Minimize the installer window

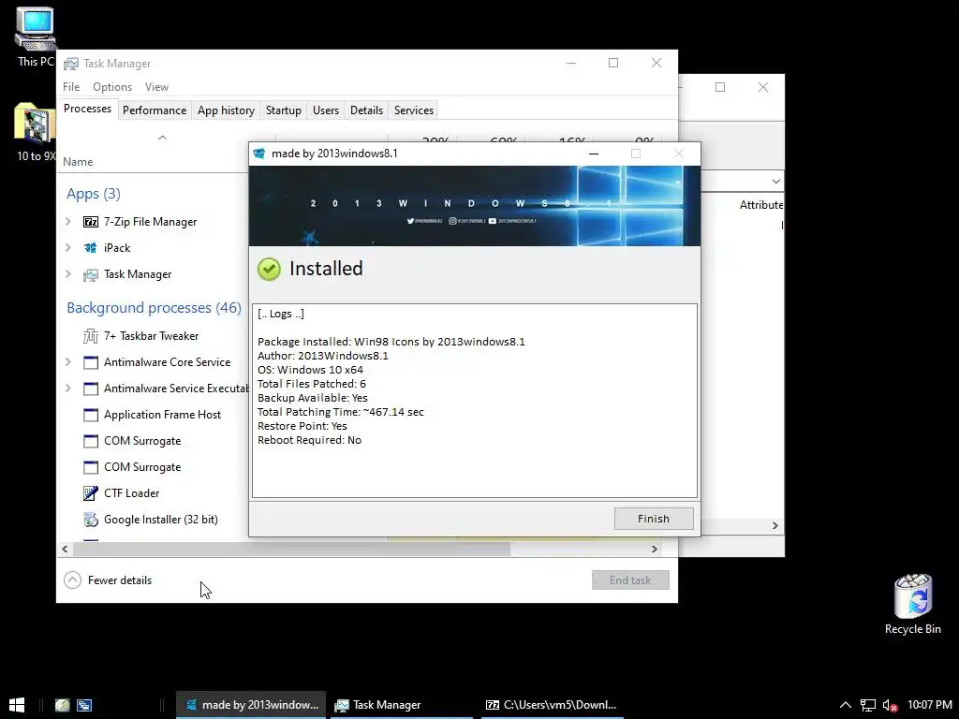coord(593,154)
